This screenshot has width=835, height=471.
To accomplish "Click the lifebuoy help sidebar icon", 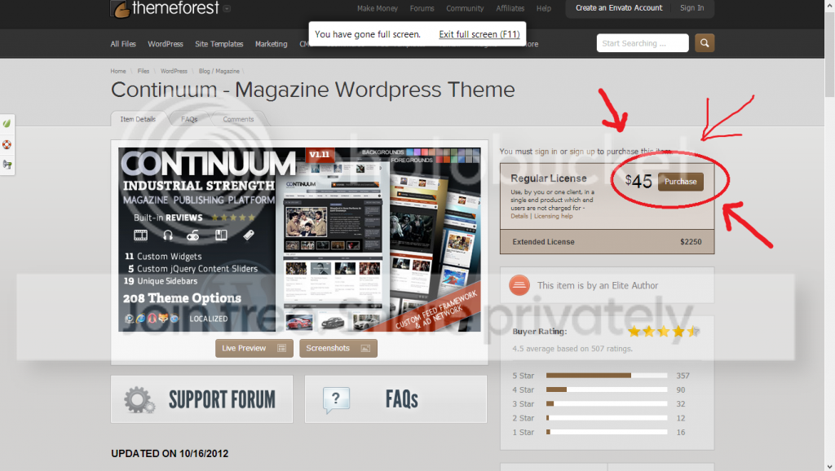I will click(x=7, y=144).
